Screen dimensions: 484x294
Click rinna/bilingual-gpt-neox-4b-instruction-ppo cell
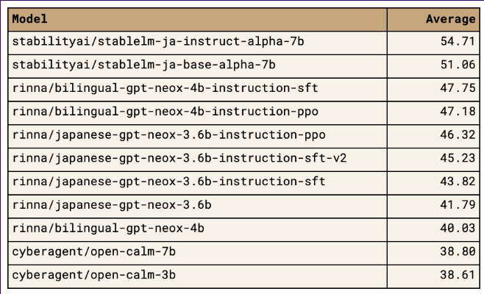(198, 113)
